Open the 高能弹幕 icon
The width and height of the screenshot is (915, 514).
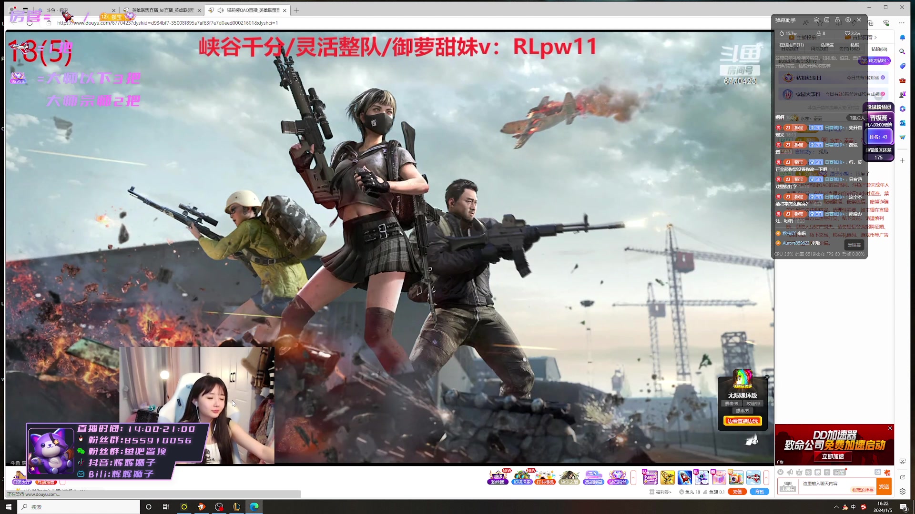(593, 477)
